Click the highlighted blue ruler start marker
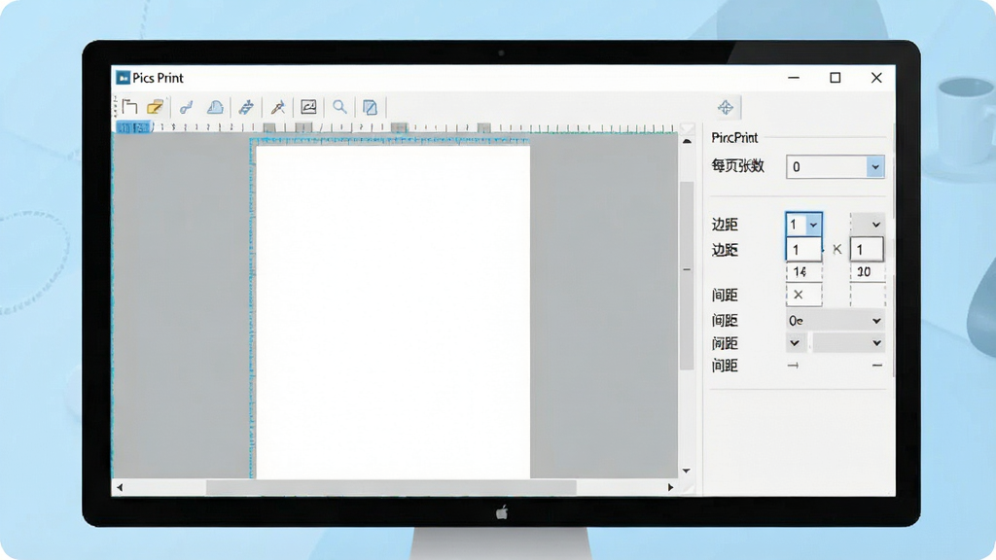 [134, 127]
